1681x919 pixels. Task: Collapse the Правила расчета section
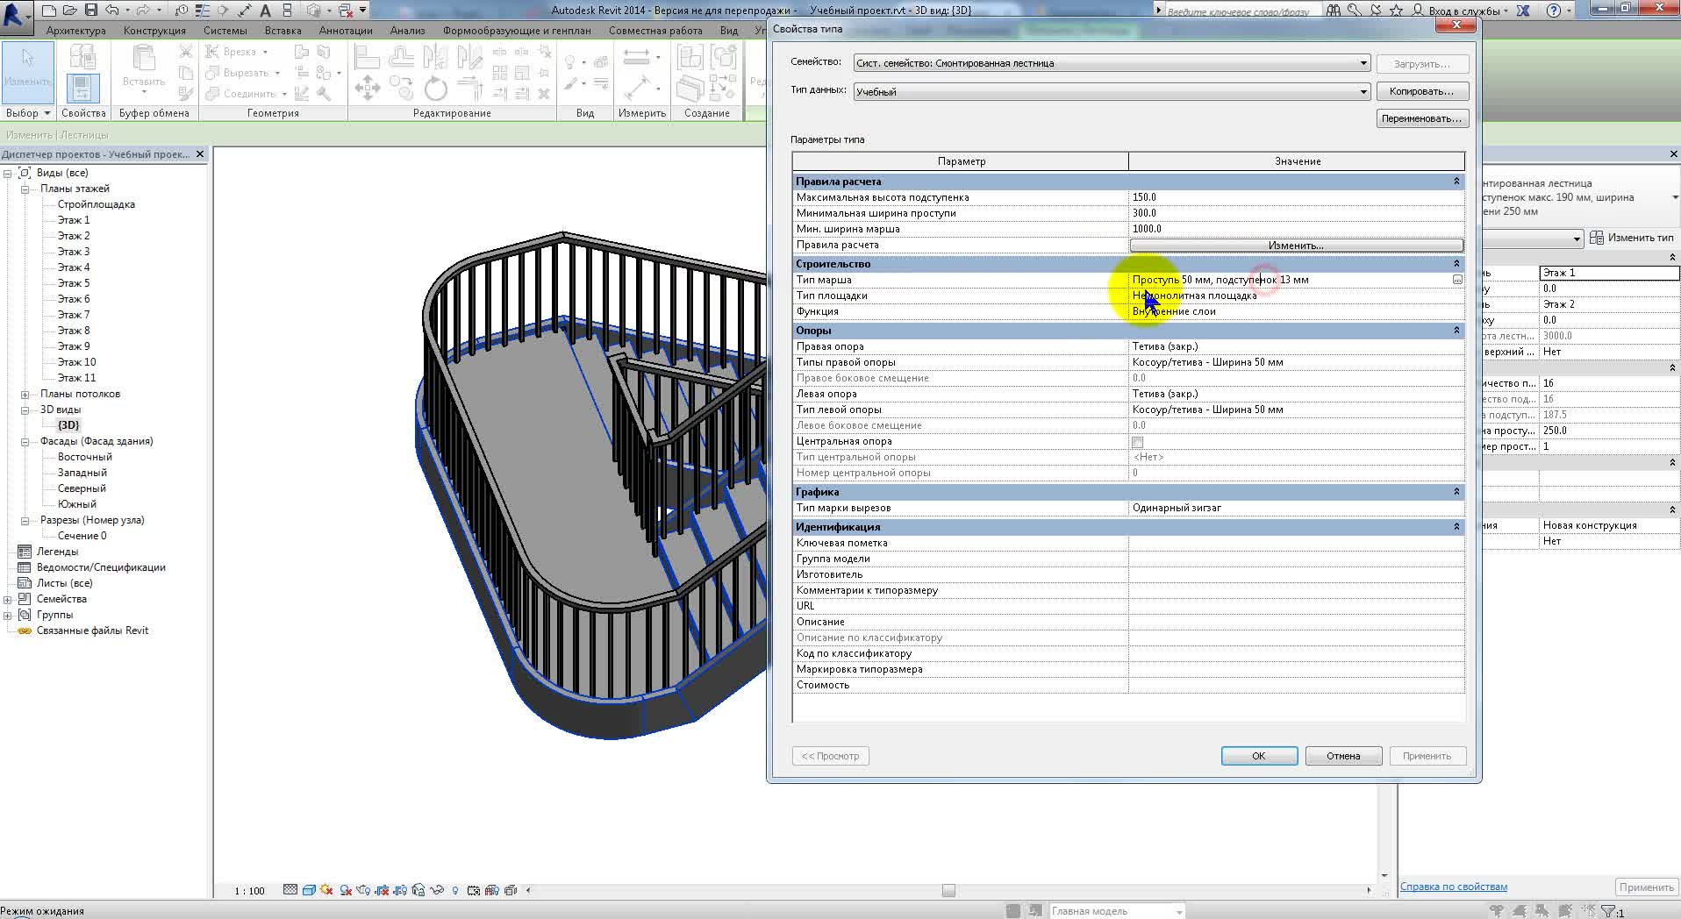(1456, 182)
